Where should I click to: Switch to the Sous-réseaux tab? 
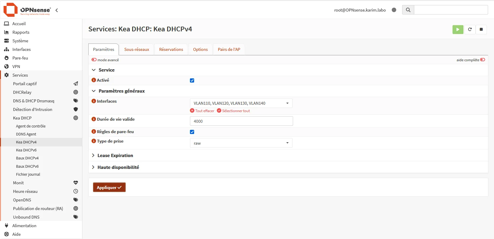[137, 49]
